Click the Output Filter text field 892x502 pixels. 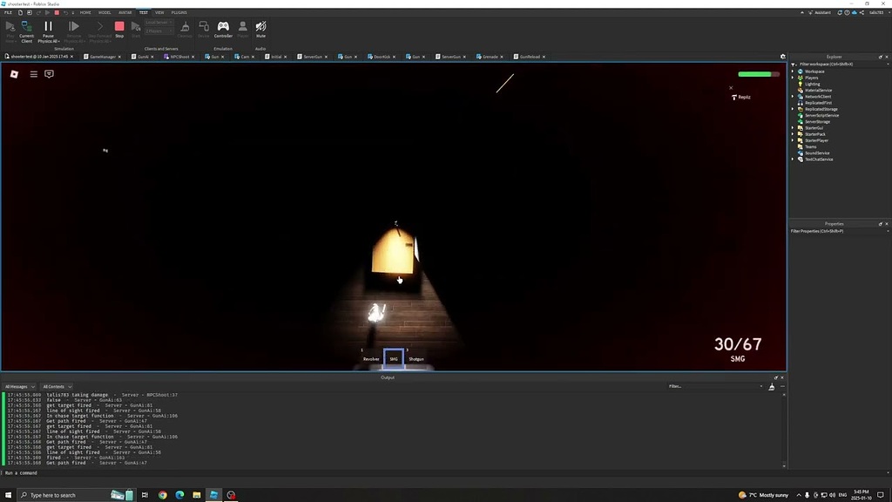[x=715, y=386]
